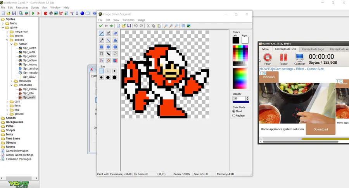Toggle the grid icon in Image Editor
349x188 pixels.
(183, 26)
